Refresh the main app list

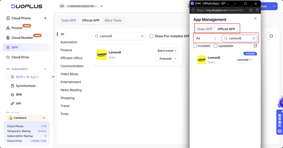point(271,36)
